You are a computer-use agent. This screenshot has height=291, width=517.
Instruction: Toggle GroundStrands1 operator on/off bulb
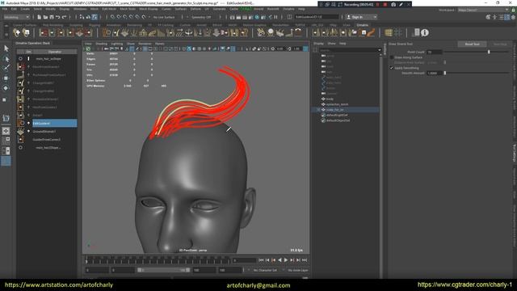click(29, 131)
